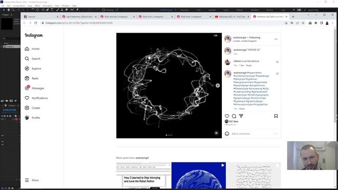Open the Chrome tab search chevron
The image size is (338, 190).
pyautogui.click(x=308, y=15)
